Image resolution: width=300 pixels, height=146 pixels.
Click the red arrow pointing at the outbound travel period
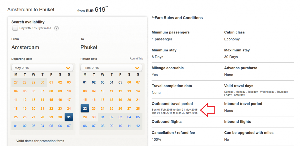tap(208, 110)
